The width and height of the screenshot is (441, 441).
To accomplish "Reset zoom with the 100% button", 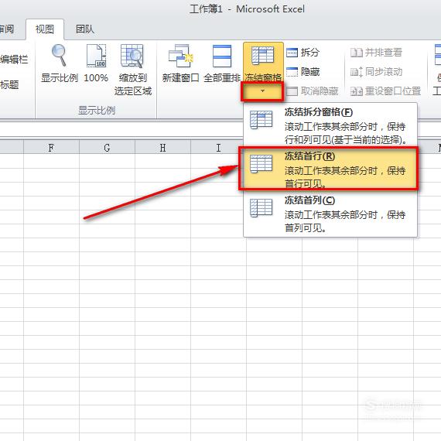I will tap(96, 63).
